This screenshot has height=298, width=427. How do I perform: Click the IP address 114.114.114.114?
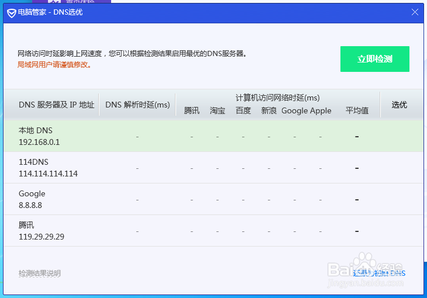pos(48,174)
